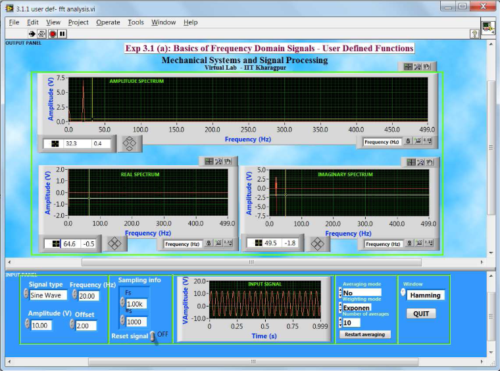Open the Window menu
Viewport: 500px width, 371px height.
(x=164, y=22)
